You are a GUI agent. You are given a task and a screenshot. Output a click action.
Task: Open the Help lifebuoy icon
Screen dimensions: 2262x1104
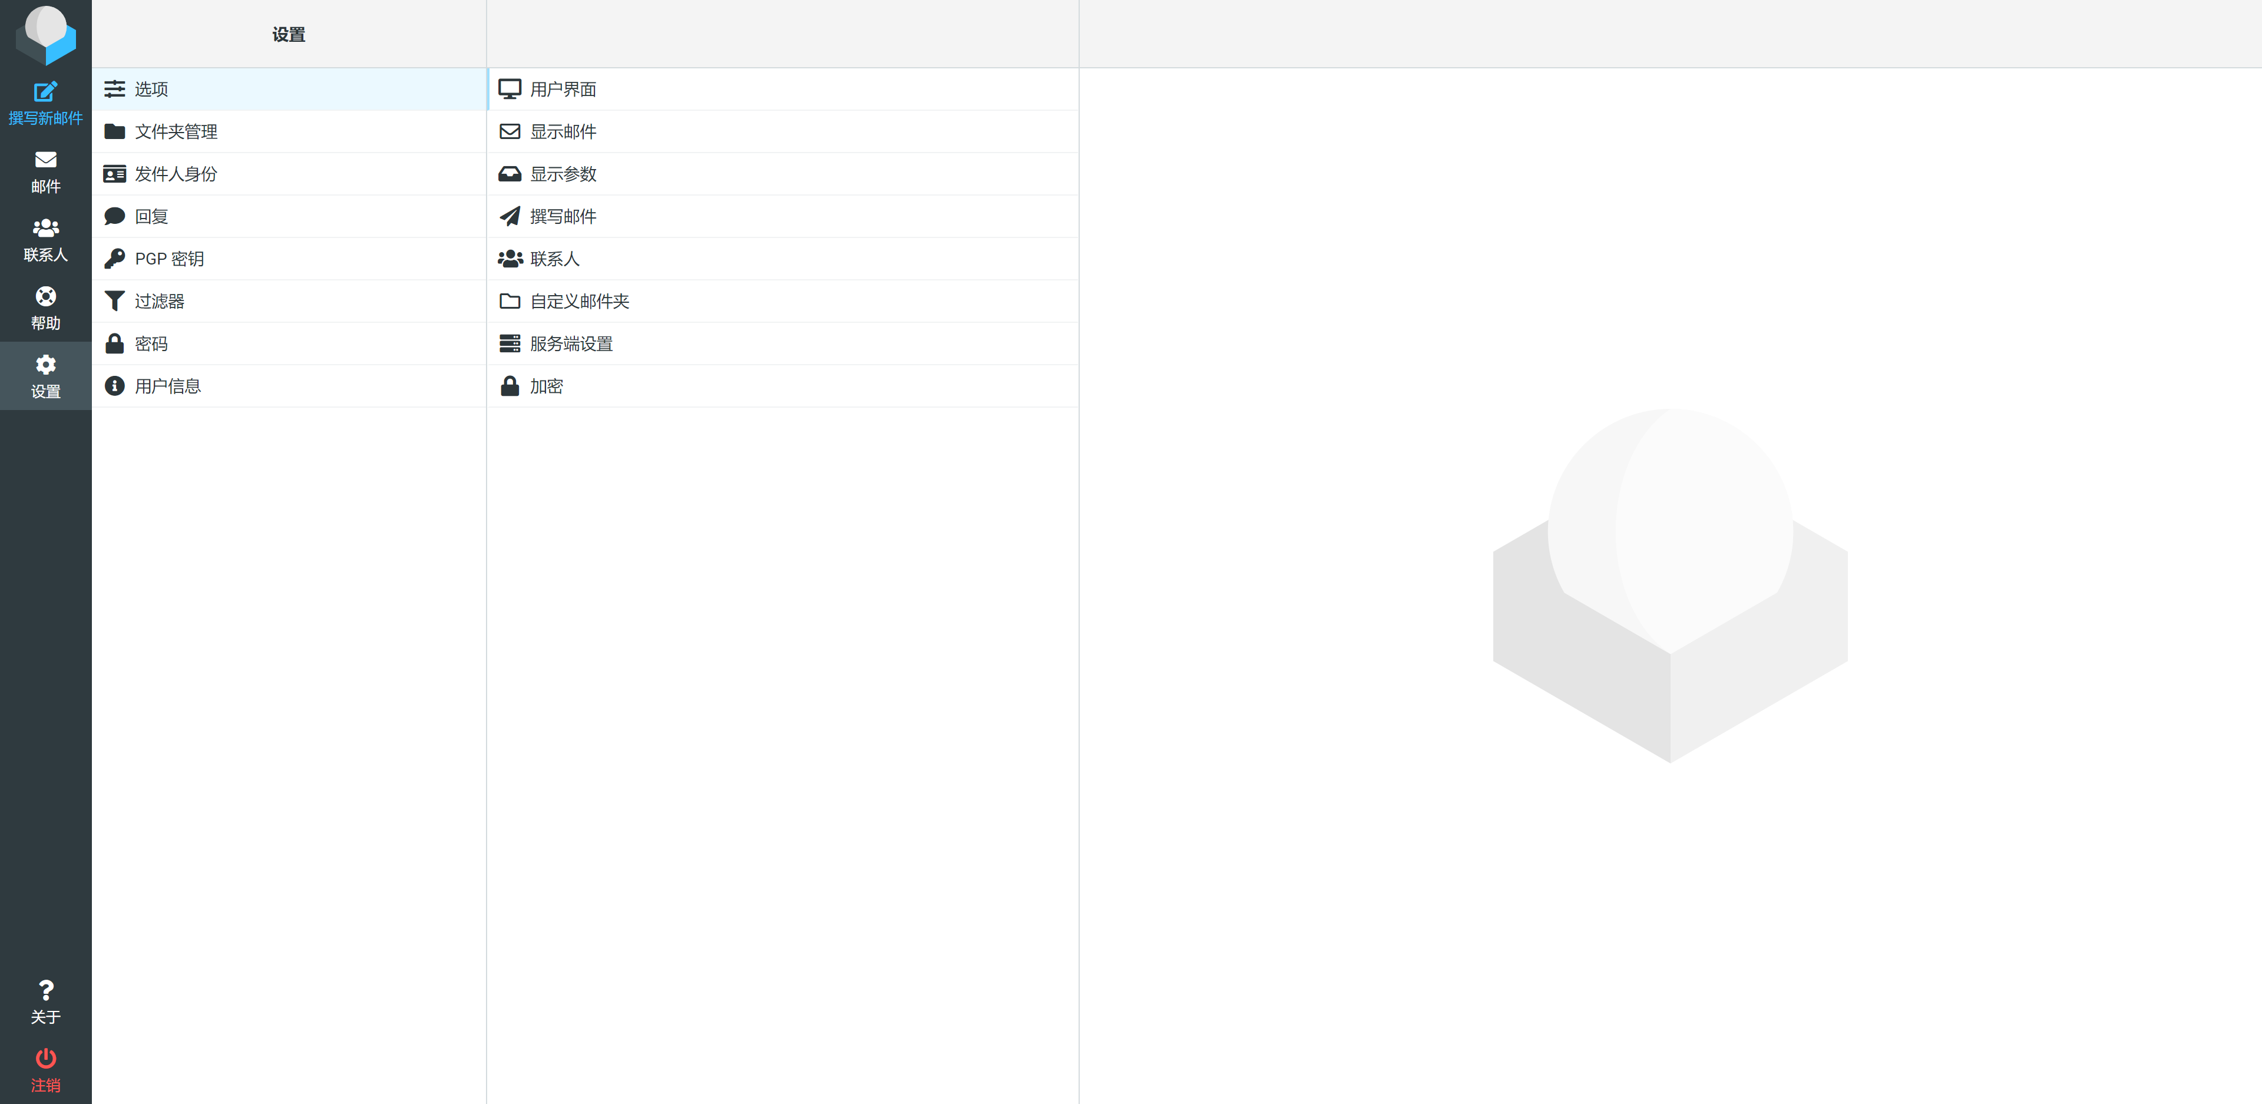(x=46, y=297)
